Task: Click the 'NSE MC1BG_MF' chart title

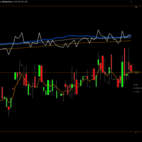Action: click(x=20, y=2)
